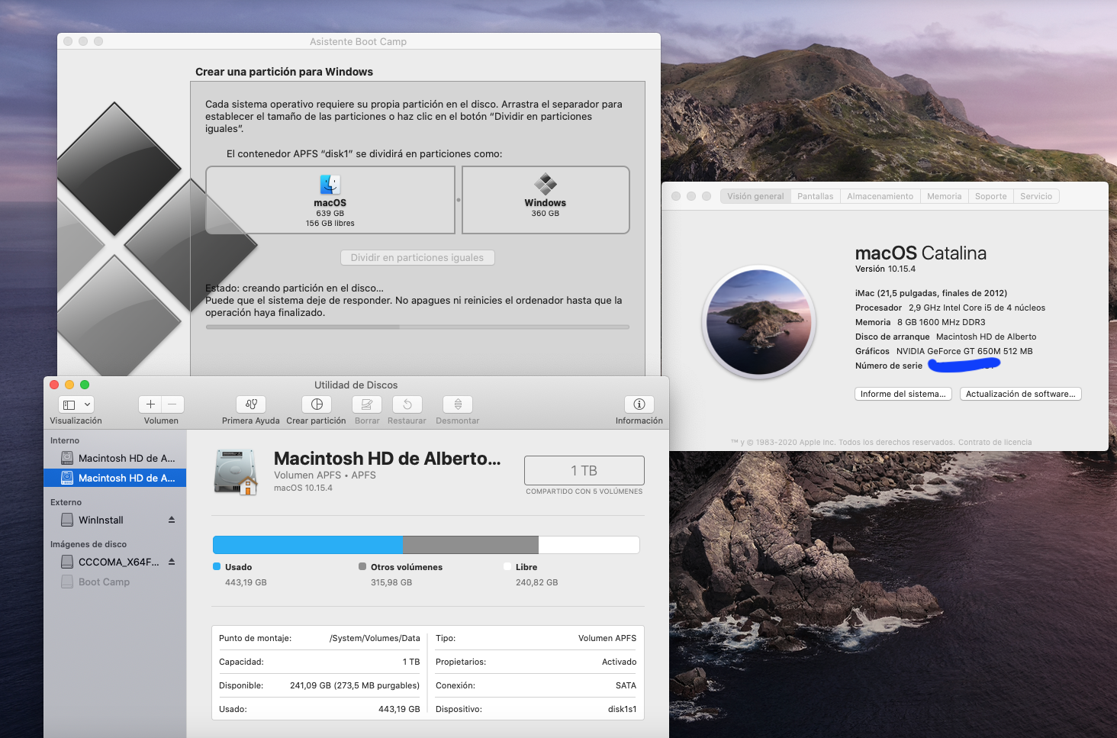Click the /System/Volumes/Data mount point value
Image resolution: width=1117 pixels, height=738 pixels.
tap(375, 638)
